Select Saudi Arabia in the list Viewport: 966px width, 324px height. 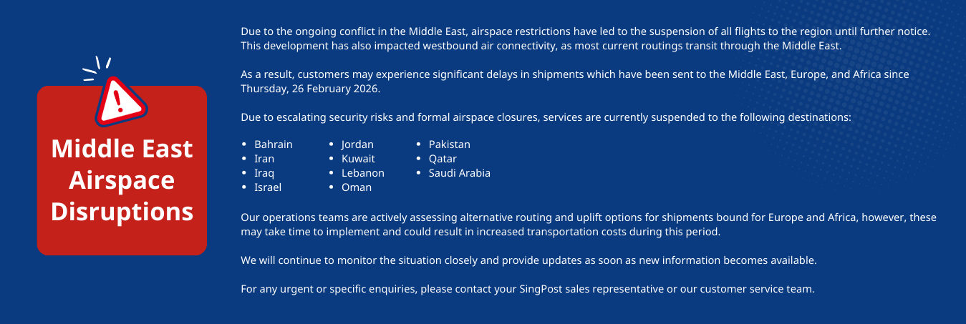point(459,173)
